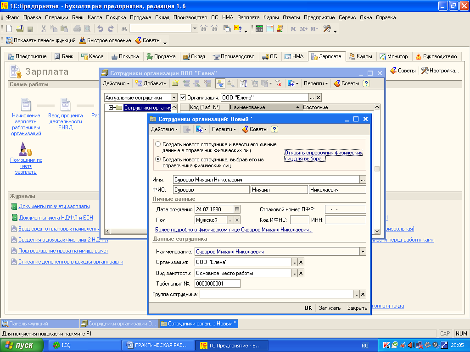Click the new folder icon in employees list toolbar
The height and width of the screenshot is (352, 470).
pyautogui.click(x=175, y=83)
